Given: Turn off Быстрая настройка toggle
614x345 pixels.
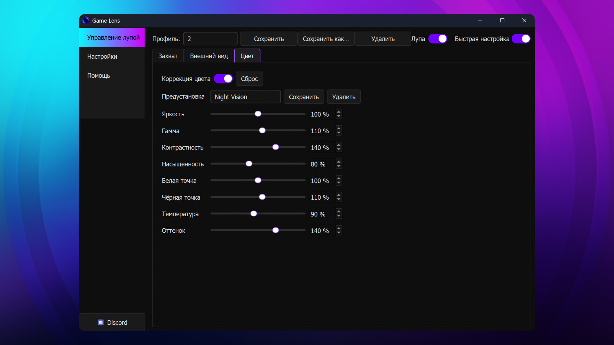Looking at the screenshot, I should [521, 39].
